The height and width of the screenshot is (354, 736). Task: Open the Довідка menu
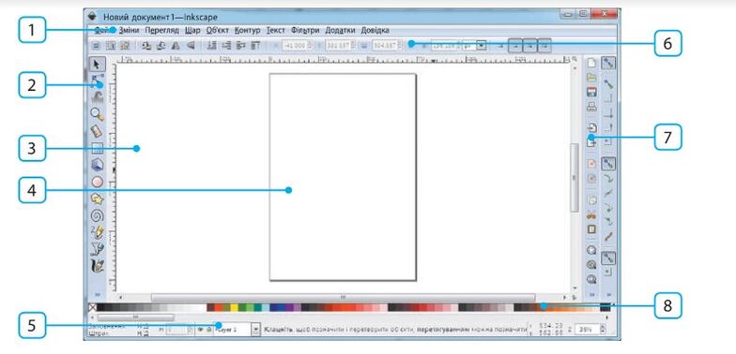pos(375,30)
